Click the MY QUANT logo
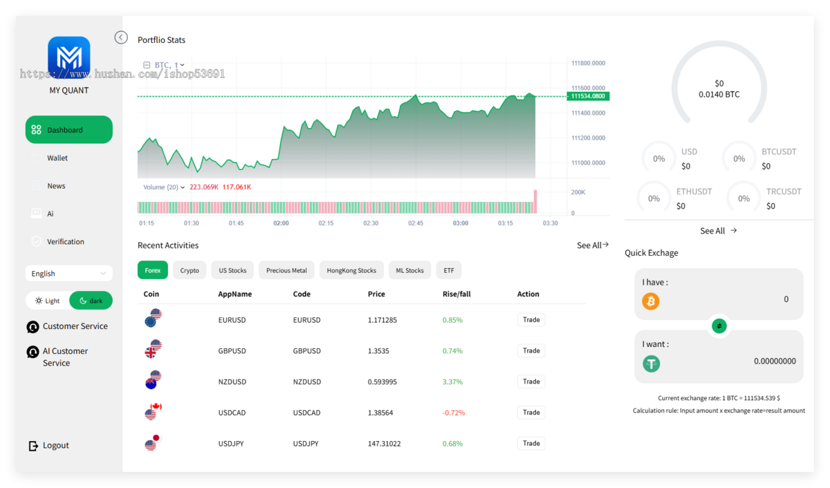This screenshot has width=830, height=488. tap(69, 57)
